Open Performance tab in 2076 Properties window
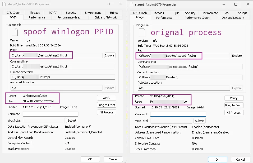Screen dimensions: 253x163 [x=164, y=18]
